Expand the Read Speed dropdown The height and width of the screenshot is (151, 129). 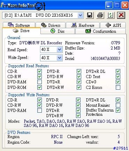pyautogui.click(x=59, y=50)
